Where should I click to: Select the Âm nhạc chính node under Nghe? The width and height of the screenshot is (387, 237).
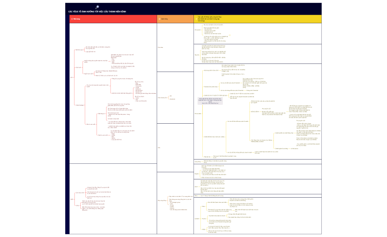coord(80,192)
